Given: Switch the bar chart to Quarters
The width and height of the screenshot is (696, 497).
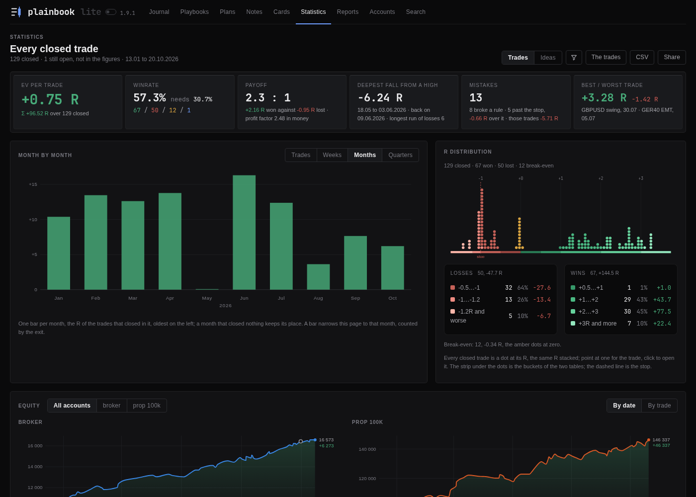Looking at the screenshot, I should coord(400,155).
